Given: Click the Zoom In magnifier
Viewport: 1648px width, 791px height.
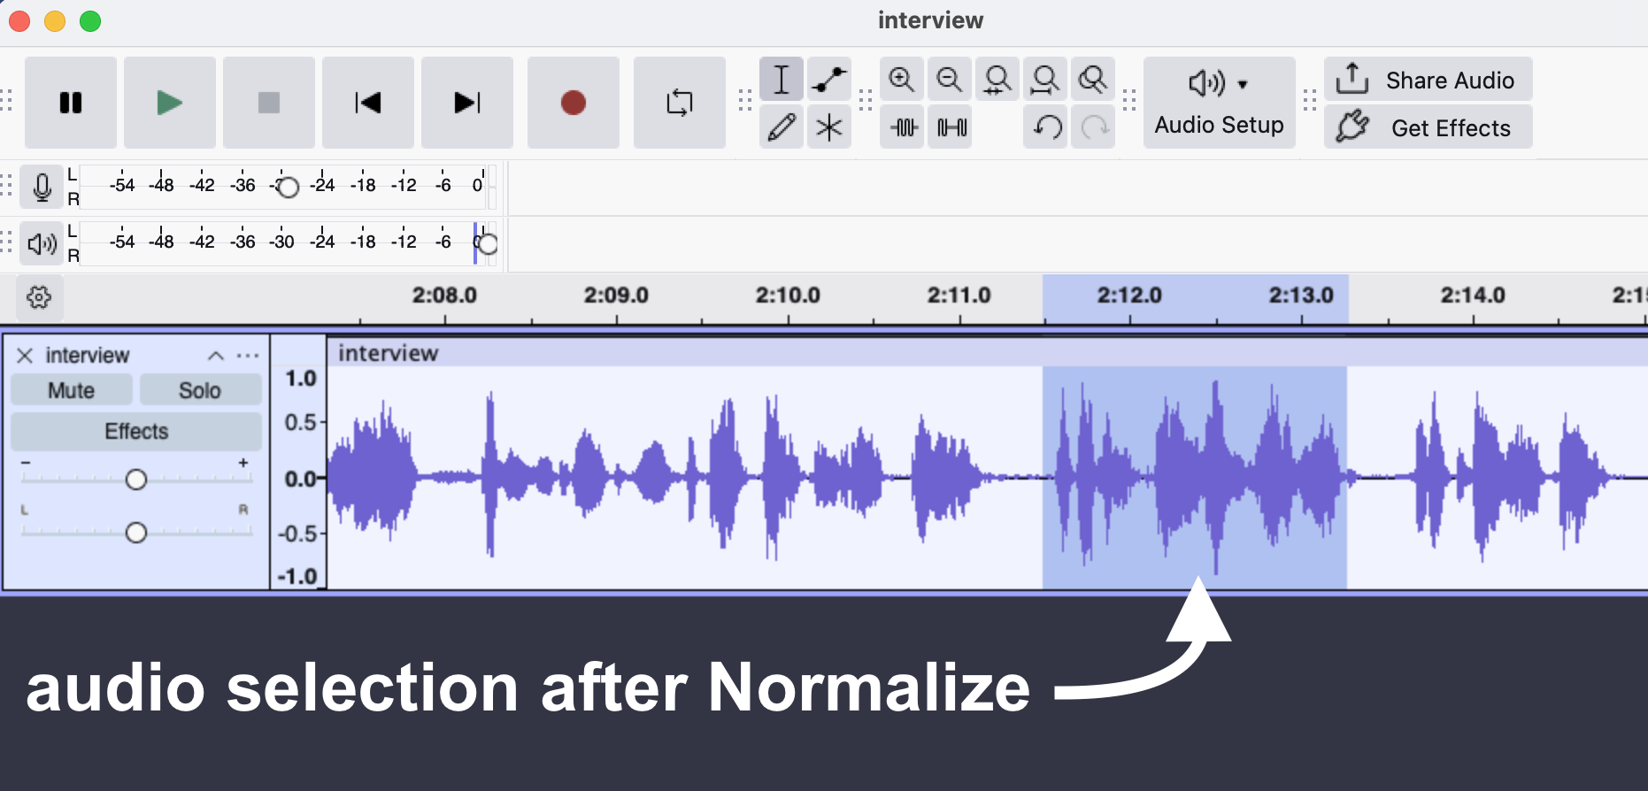Looking at the screenshot, I should tap(902, 80).
